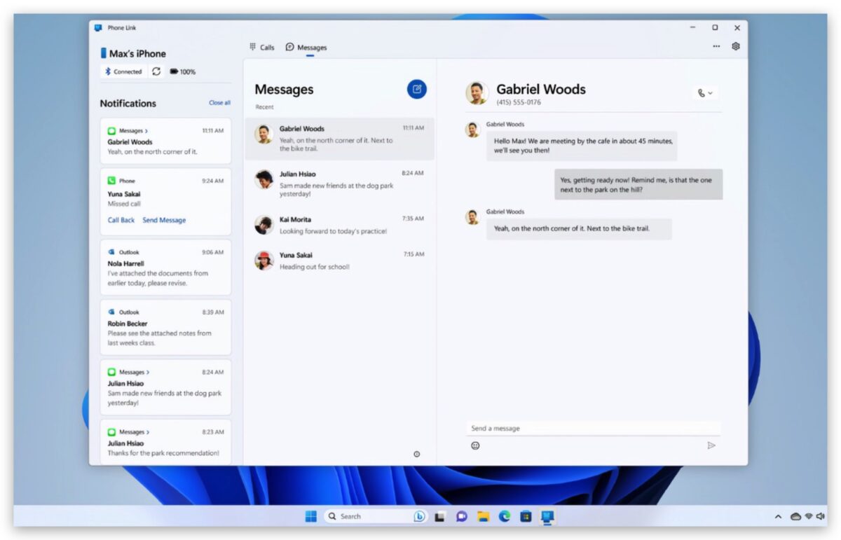The image size is (841, 540).
Task: Click the reply bubble "Yes, getting ready now!"
Action: tap(638, 184)
